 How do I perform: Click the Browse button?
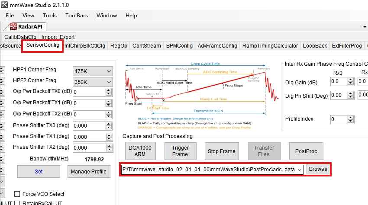tap(318, 169)
